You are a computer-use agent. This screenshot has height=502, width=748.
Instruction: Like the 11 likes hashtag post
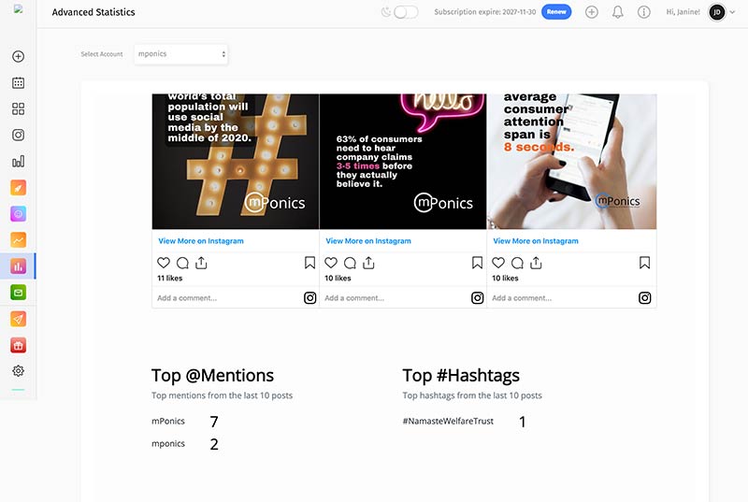[164, 263]
